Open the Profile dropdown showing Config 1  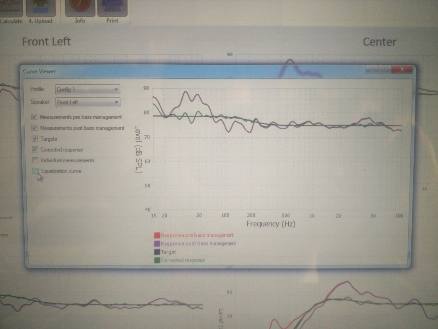88,89
